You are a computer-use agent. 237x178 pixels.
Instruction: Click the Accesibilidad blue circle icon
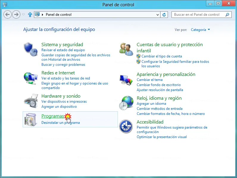pos(126,126)
